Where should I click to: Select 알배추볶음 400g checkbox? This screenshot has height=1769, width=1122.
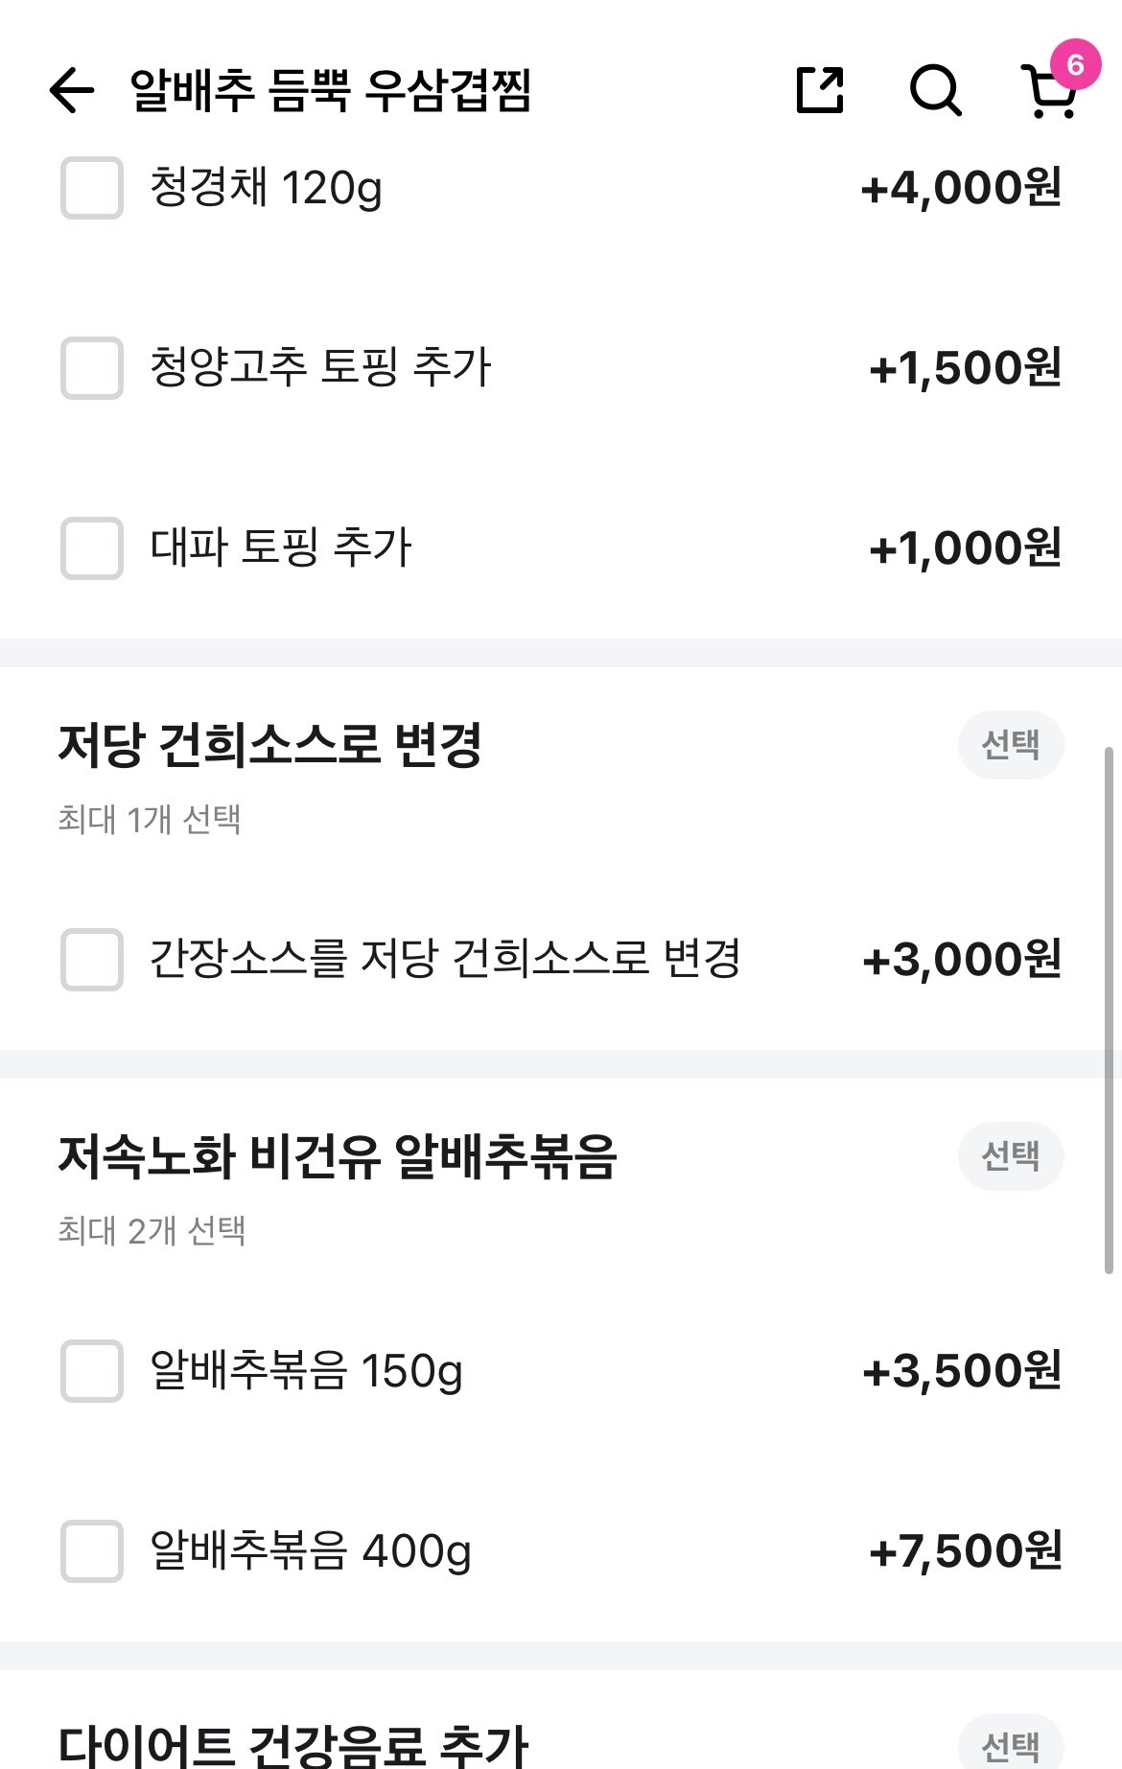[92, 1550]
